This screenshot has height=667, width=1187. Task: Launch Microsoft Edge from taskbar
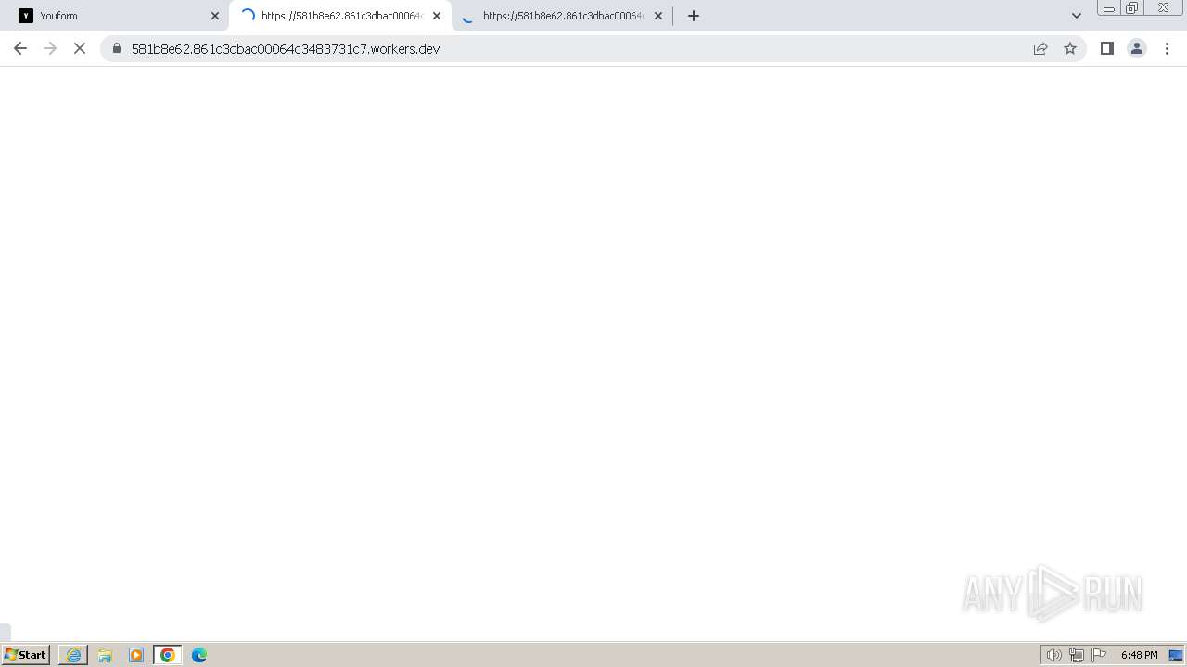[199, 655]
